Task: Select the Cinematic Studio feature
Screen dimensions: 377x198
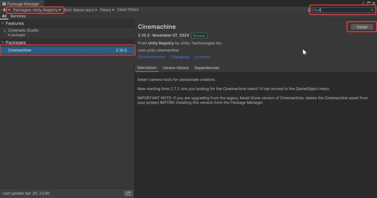Action: coord(67,32)
